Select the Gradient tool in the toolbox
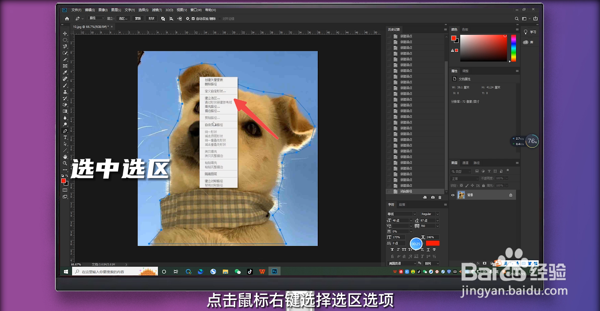 [65, 111]
